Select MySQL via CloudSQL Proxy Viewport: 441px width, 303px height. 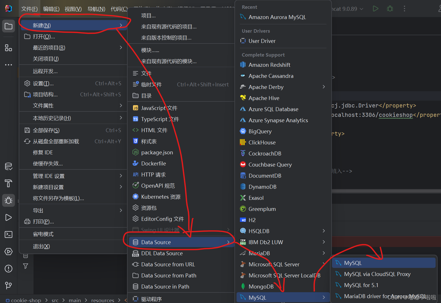[x=384, y=274]
